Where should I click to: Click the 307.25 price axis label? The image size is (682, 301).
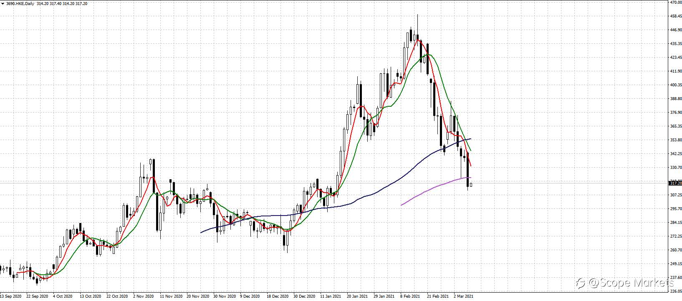(x=675, y=195)
